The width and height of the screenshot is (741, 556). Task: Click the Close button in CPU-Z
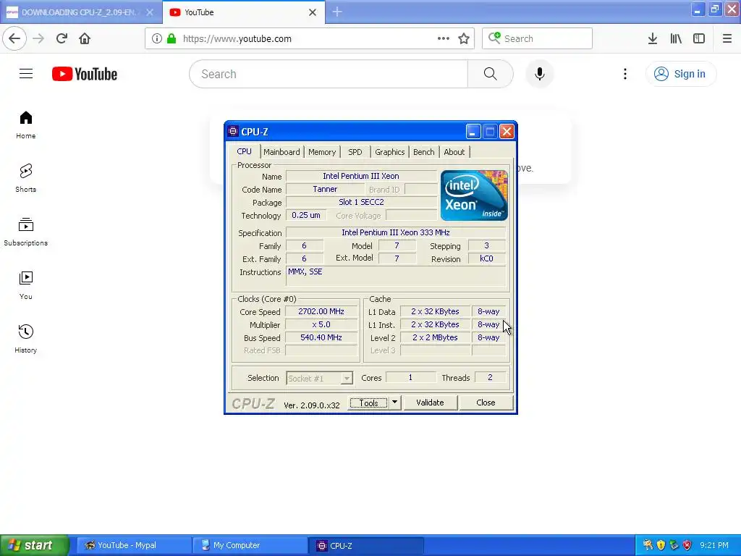pos(486,403)
